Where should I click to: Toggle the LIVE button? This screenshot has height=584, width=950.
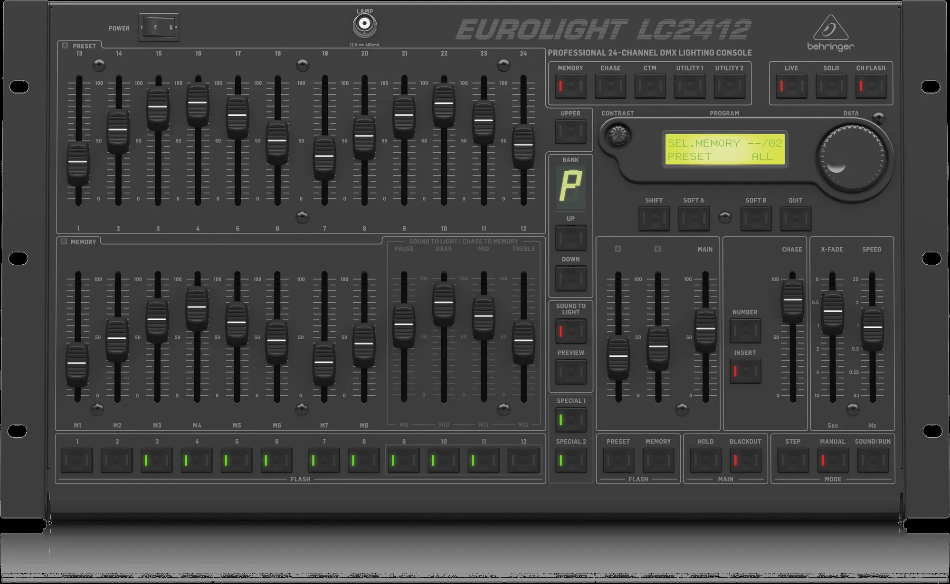791,86
